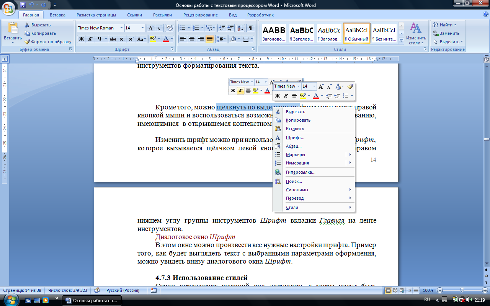Open Change Case (Аа) dropdown in ribbon
Image resolution: width=490 pixels, height=306 pixels.
coord(141,39)
